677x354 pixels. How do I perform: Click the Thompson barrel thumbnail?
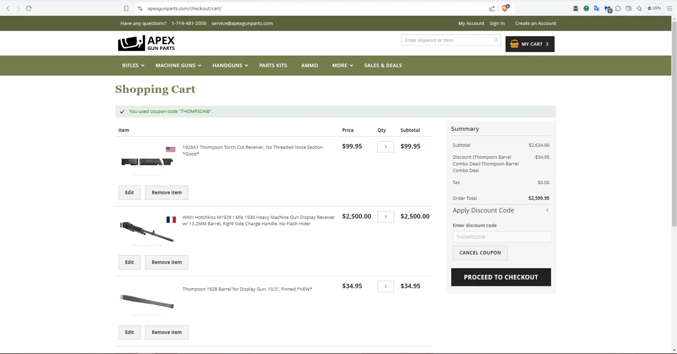tap(147, 300)
